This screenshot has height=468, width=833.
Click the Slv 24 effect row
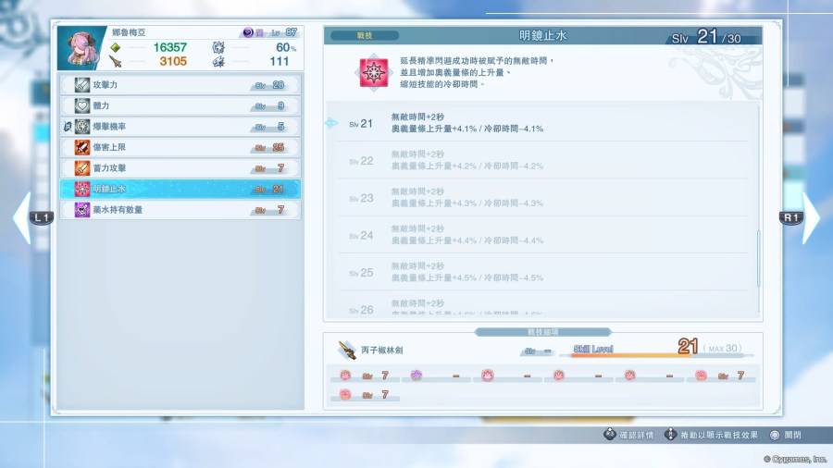(541, 235)
